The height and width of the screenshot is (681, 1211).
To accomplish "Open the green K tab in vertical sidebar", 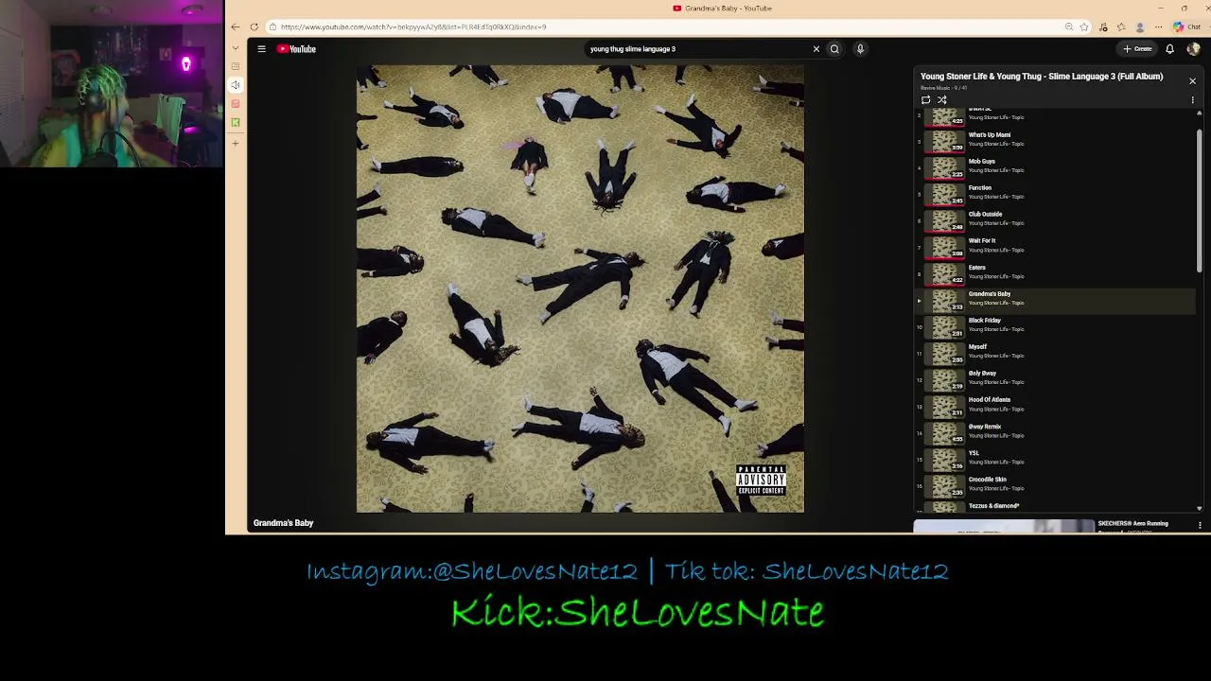I will [x=236, y=122].
